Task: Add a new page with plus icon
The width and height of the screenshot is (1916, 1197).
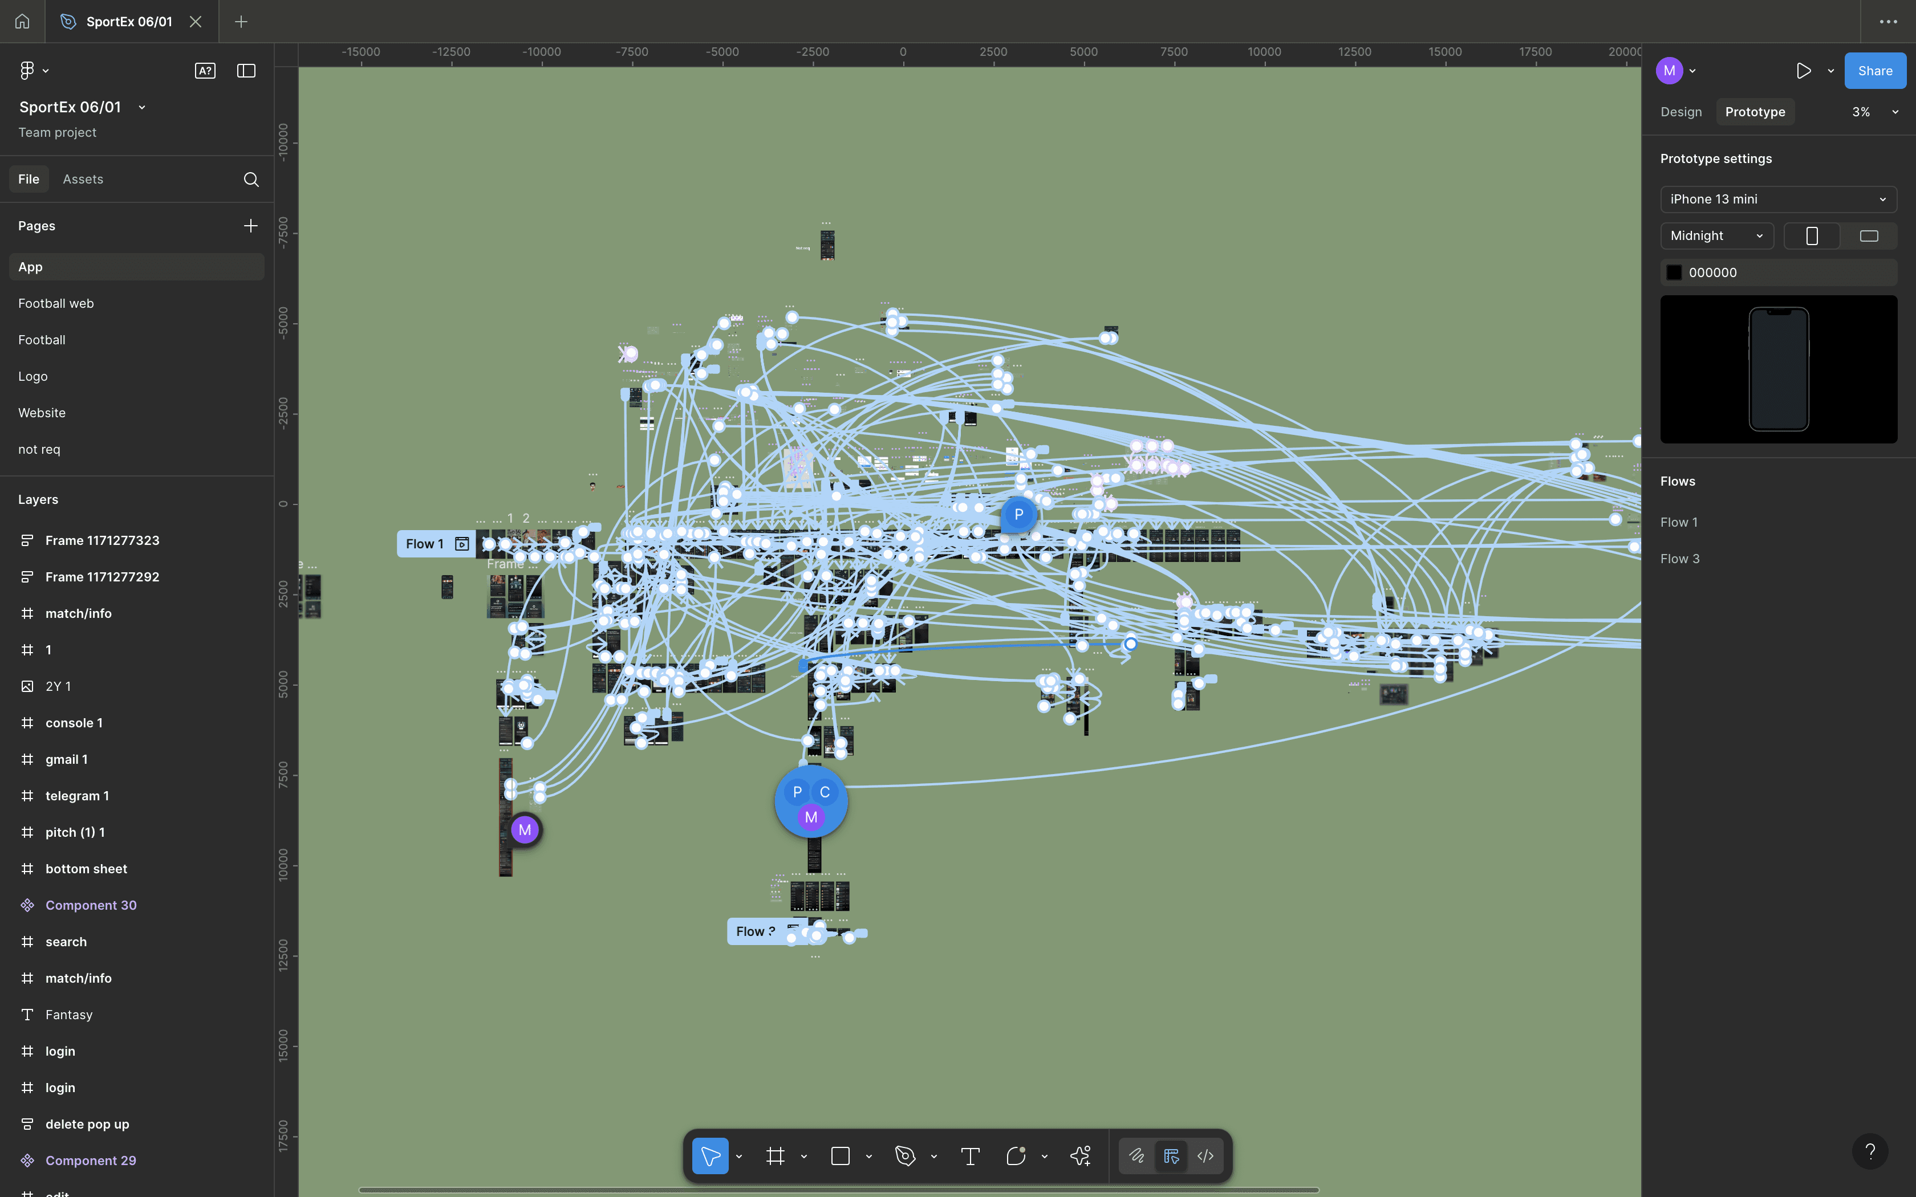Action: [251, 226]
